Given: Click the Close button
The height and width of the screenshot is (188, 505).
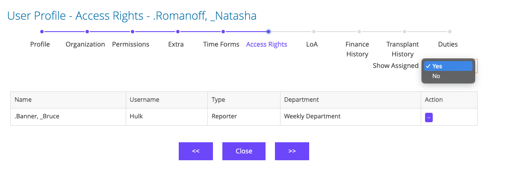Looking at the screenshot, I should (x=244, y=151).
